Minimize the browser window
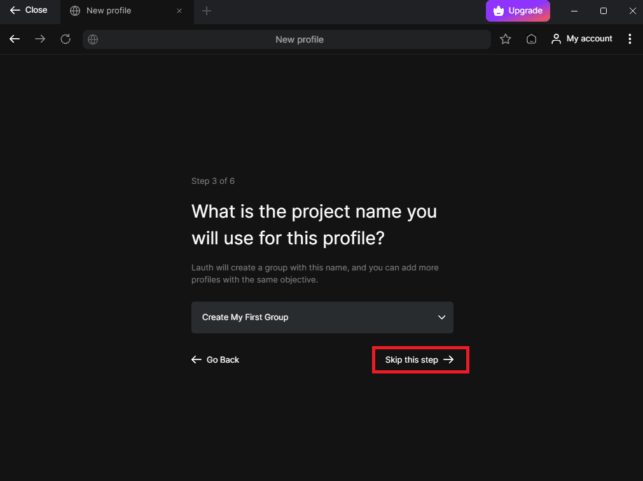Screen dimensions: 643x481 point(574,11)
